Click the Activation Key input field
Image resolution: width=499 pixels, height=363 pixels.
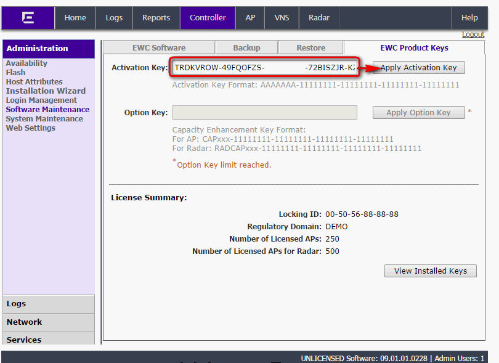coord(264,68)
